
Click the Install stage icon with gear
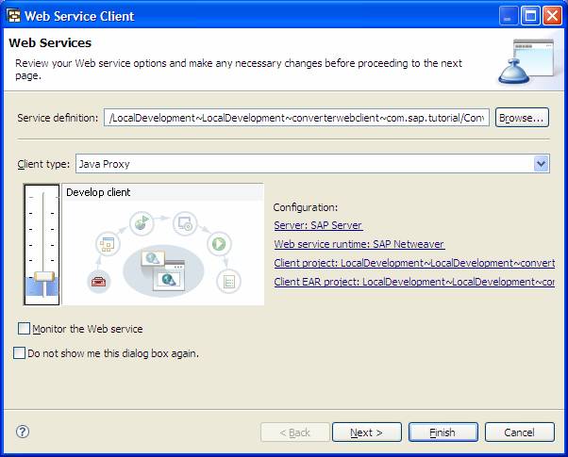185,224
